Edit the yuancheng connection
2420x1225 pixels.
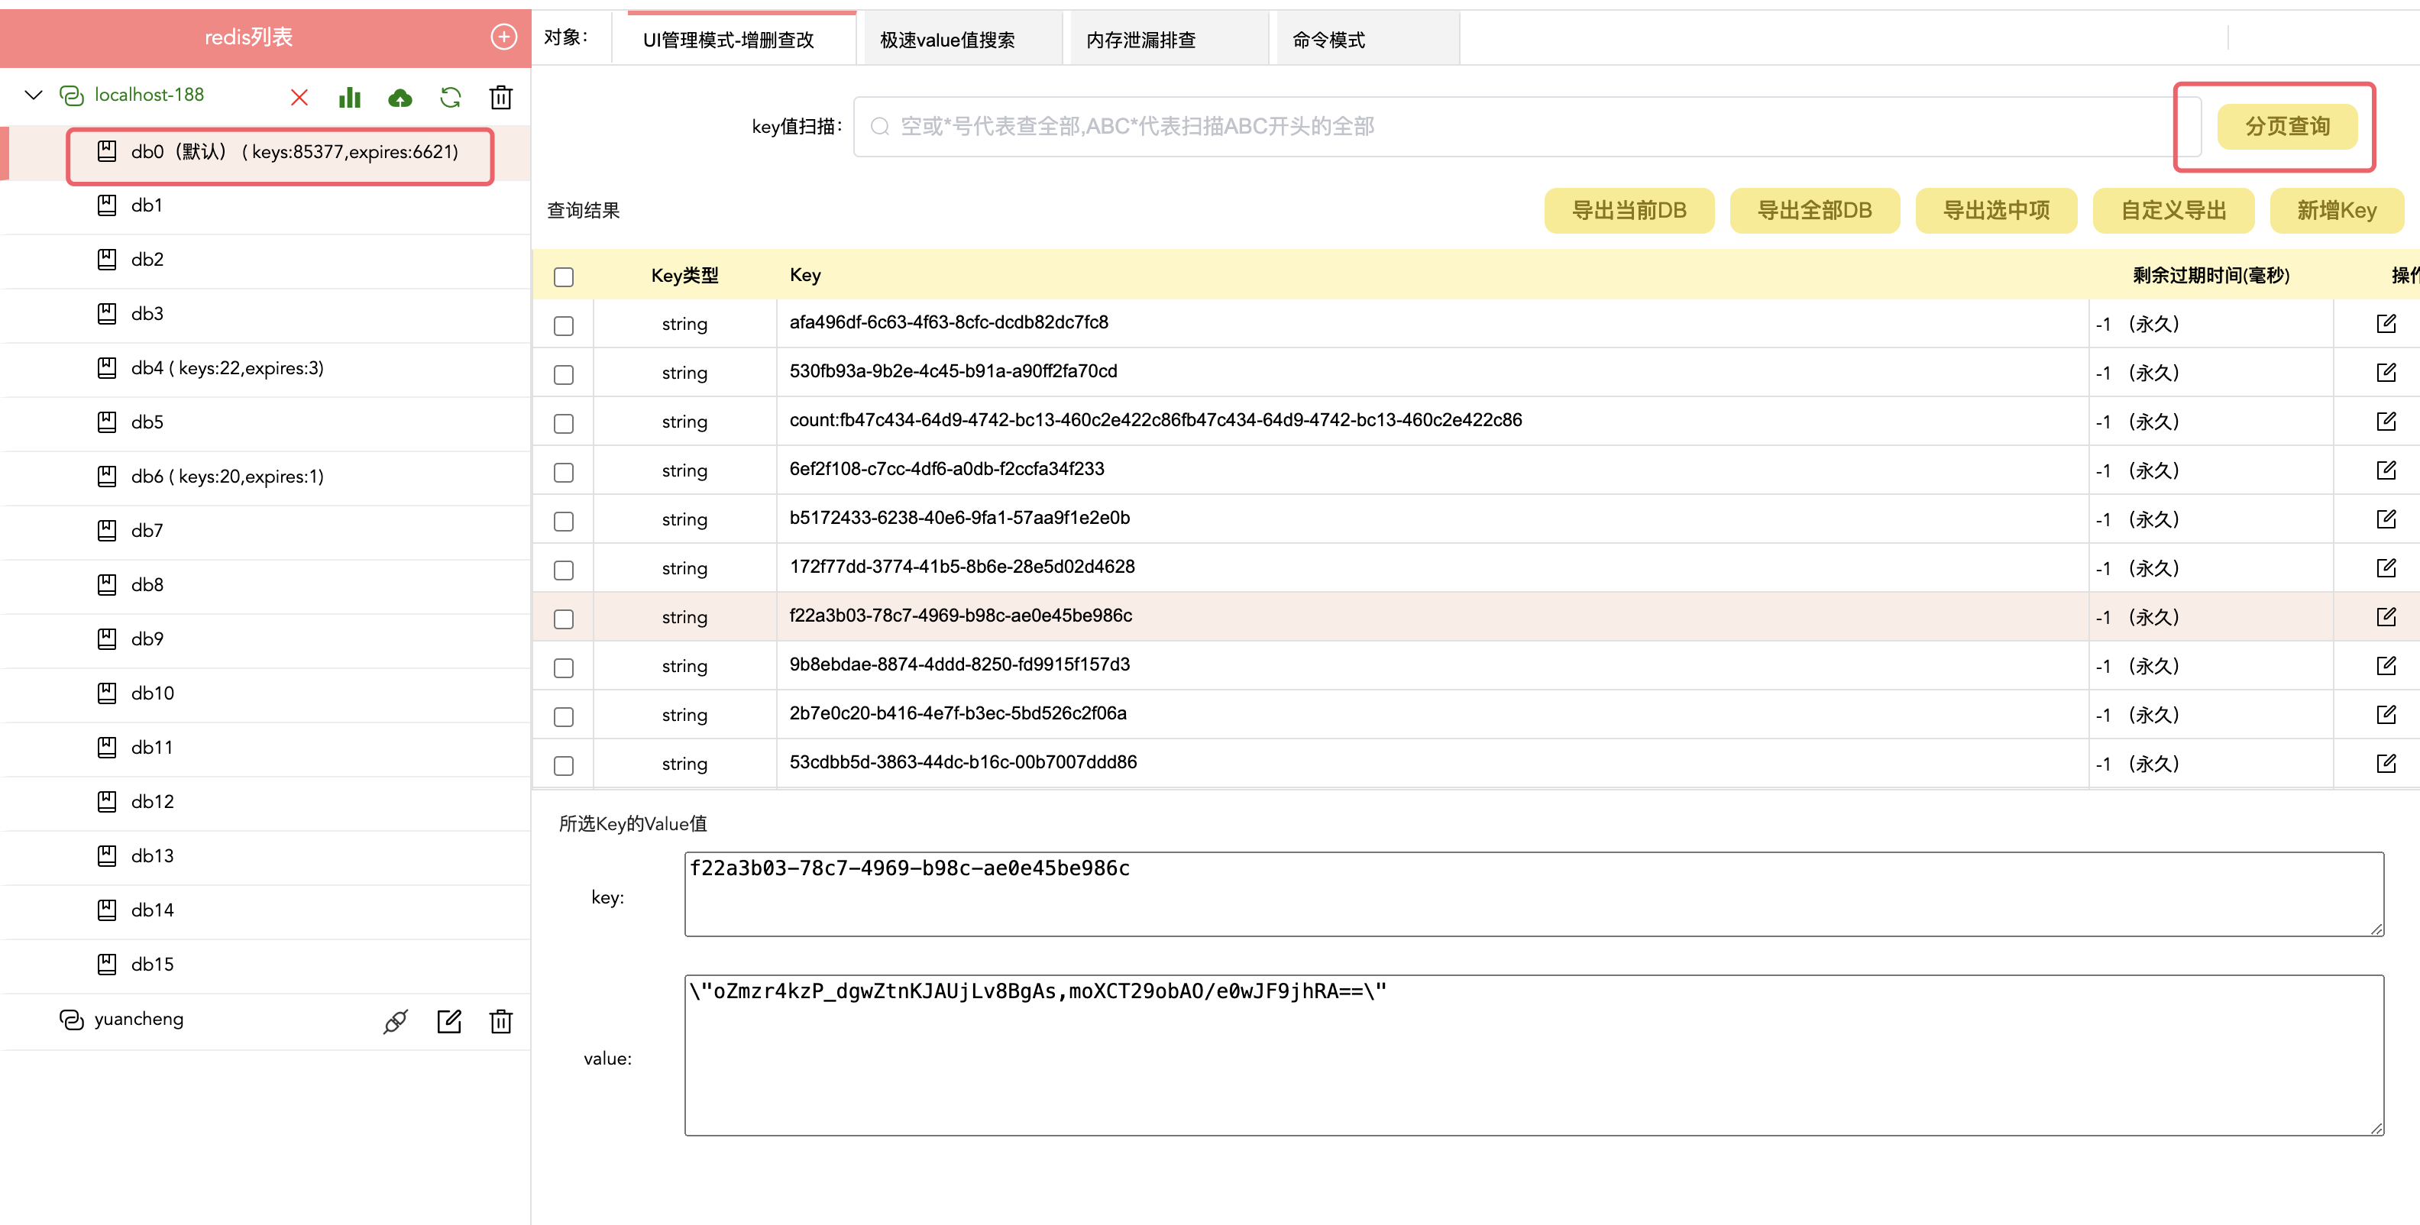(x=449, y=1021)
